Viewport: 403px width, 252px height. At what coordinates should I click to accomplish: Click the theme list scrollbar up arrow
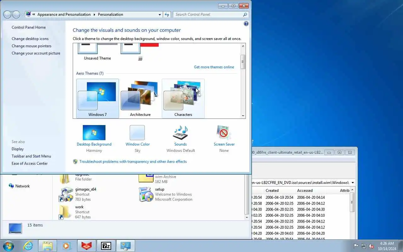243,46
